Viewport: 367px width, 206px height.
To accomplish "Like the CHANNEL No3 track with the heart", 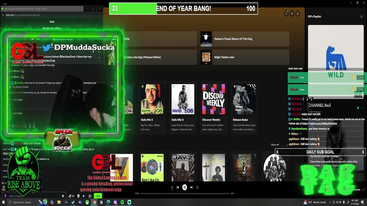I will pyautogui.click(x=358, y=108).
